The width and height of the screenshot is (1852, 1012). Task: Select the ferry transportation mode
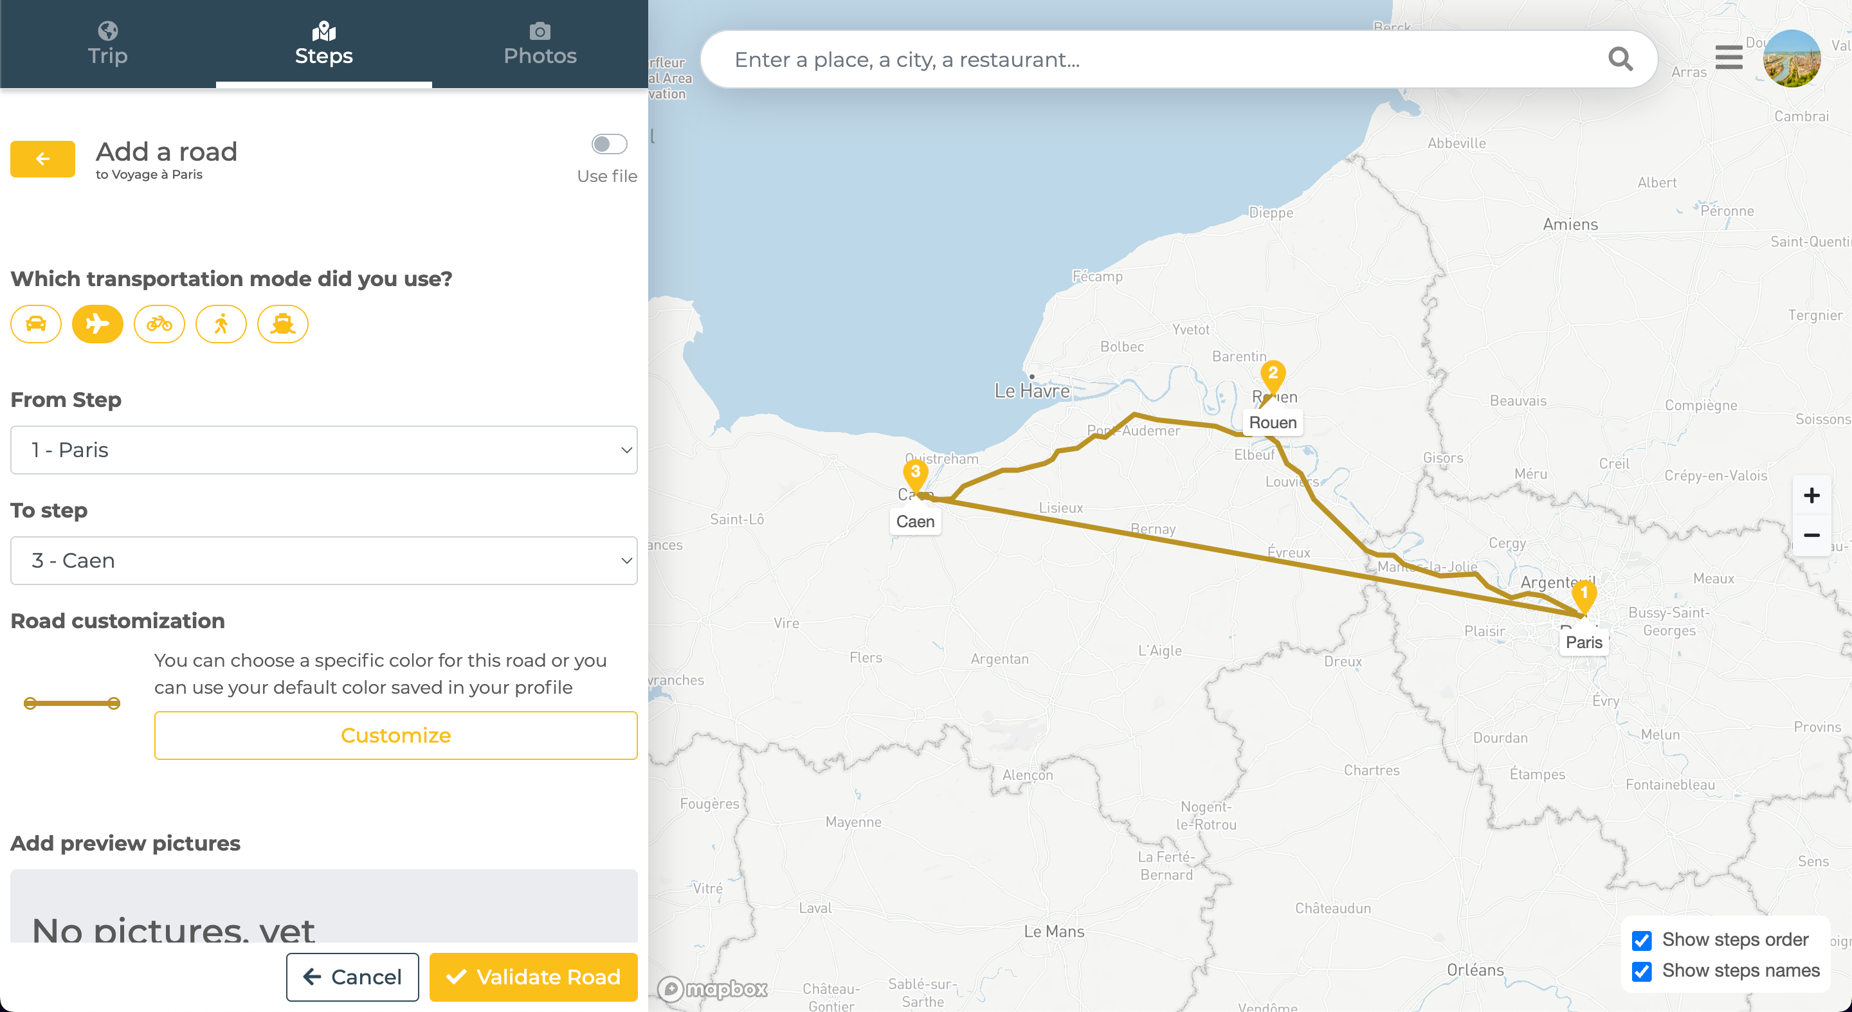click(282, 324)
